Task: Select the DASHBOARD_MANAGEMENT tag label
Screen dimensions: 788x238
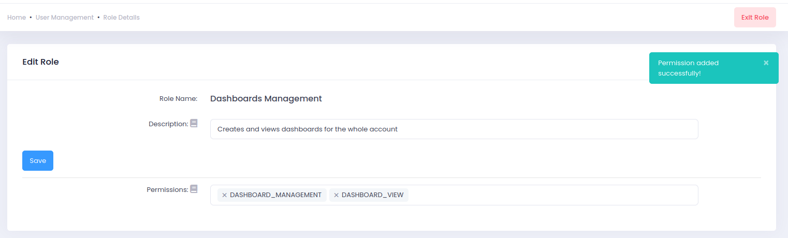Action: click(275, 195)
